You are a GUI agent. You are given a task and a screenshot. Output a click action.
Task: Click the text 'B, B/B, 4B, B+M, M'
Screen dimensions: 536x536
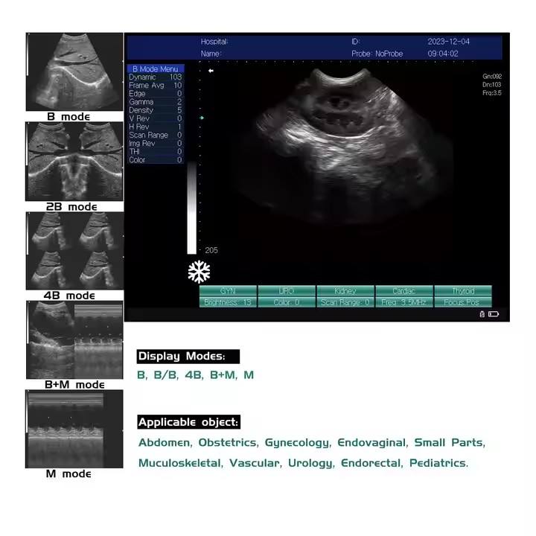(196, 375)
